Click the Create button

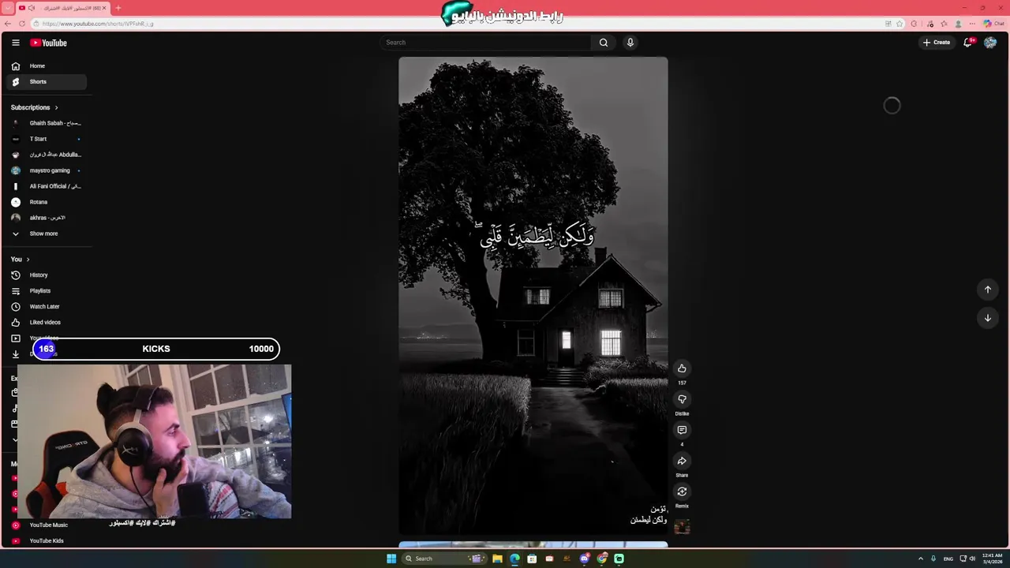[937, 43]
